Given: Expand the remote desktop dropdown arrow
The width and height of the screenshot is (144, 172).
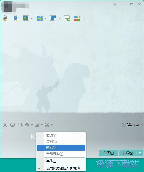Looking at the screenshot, I should click(x=59, y=18).
